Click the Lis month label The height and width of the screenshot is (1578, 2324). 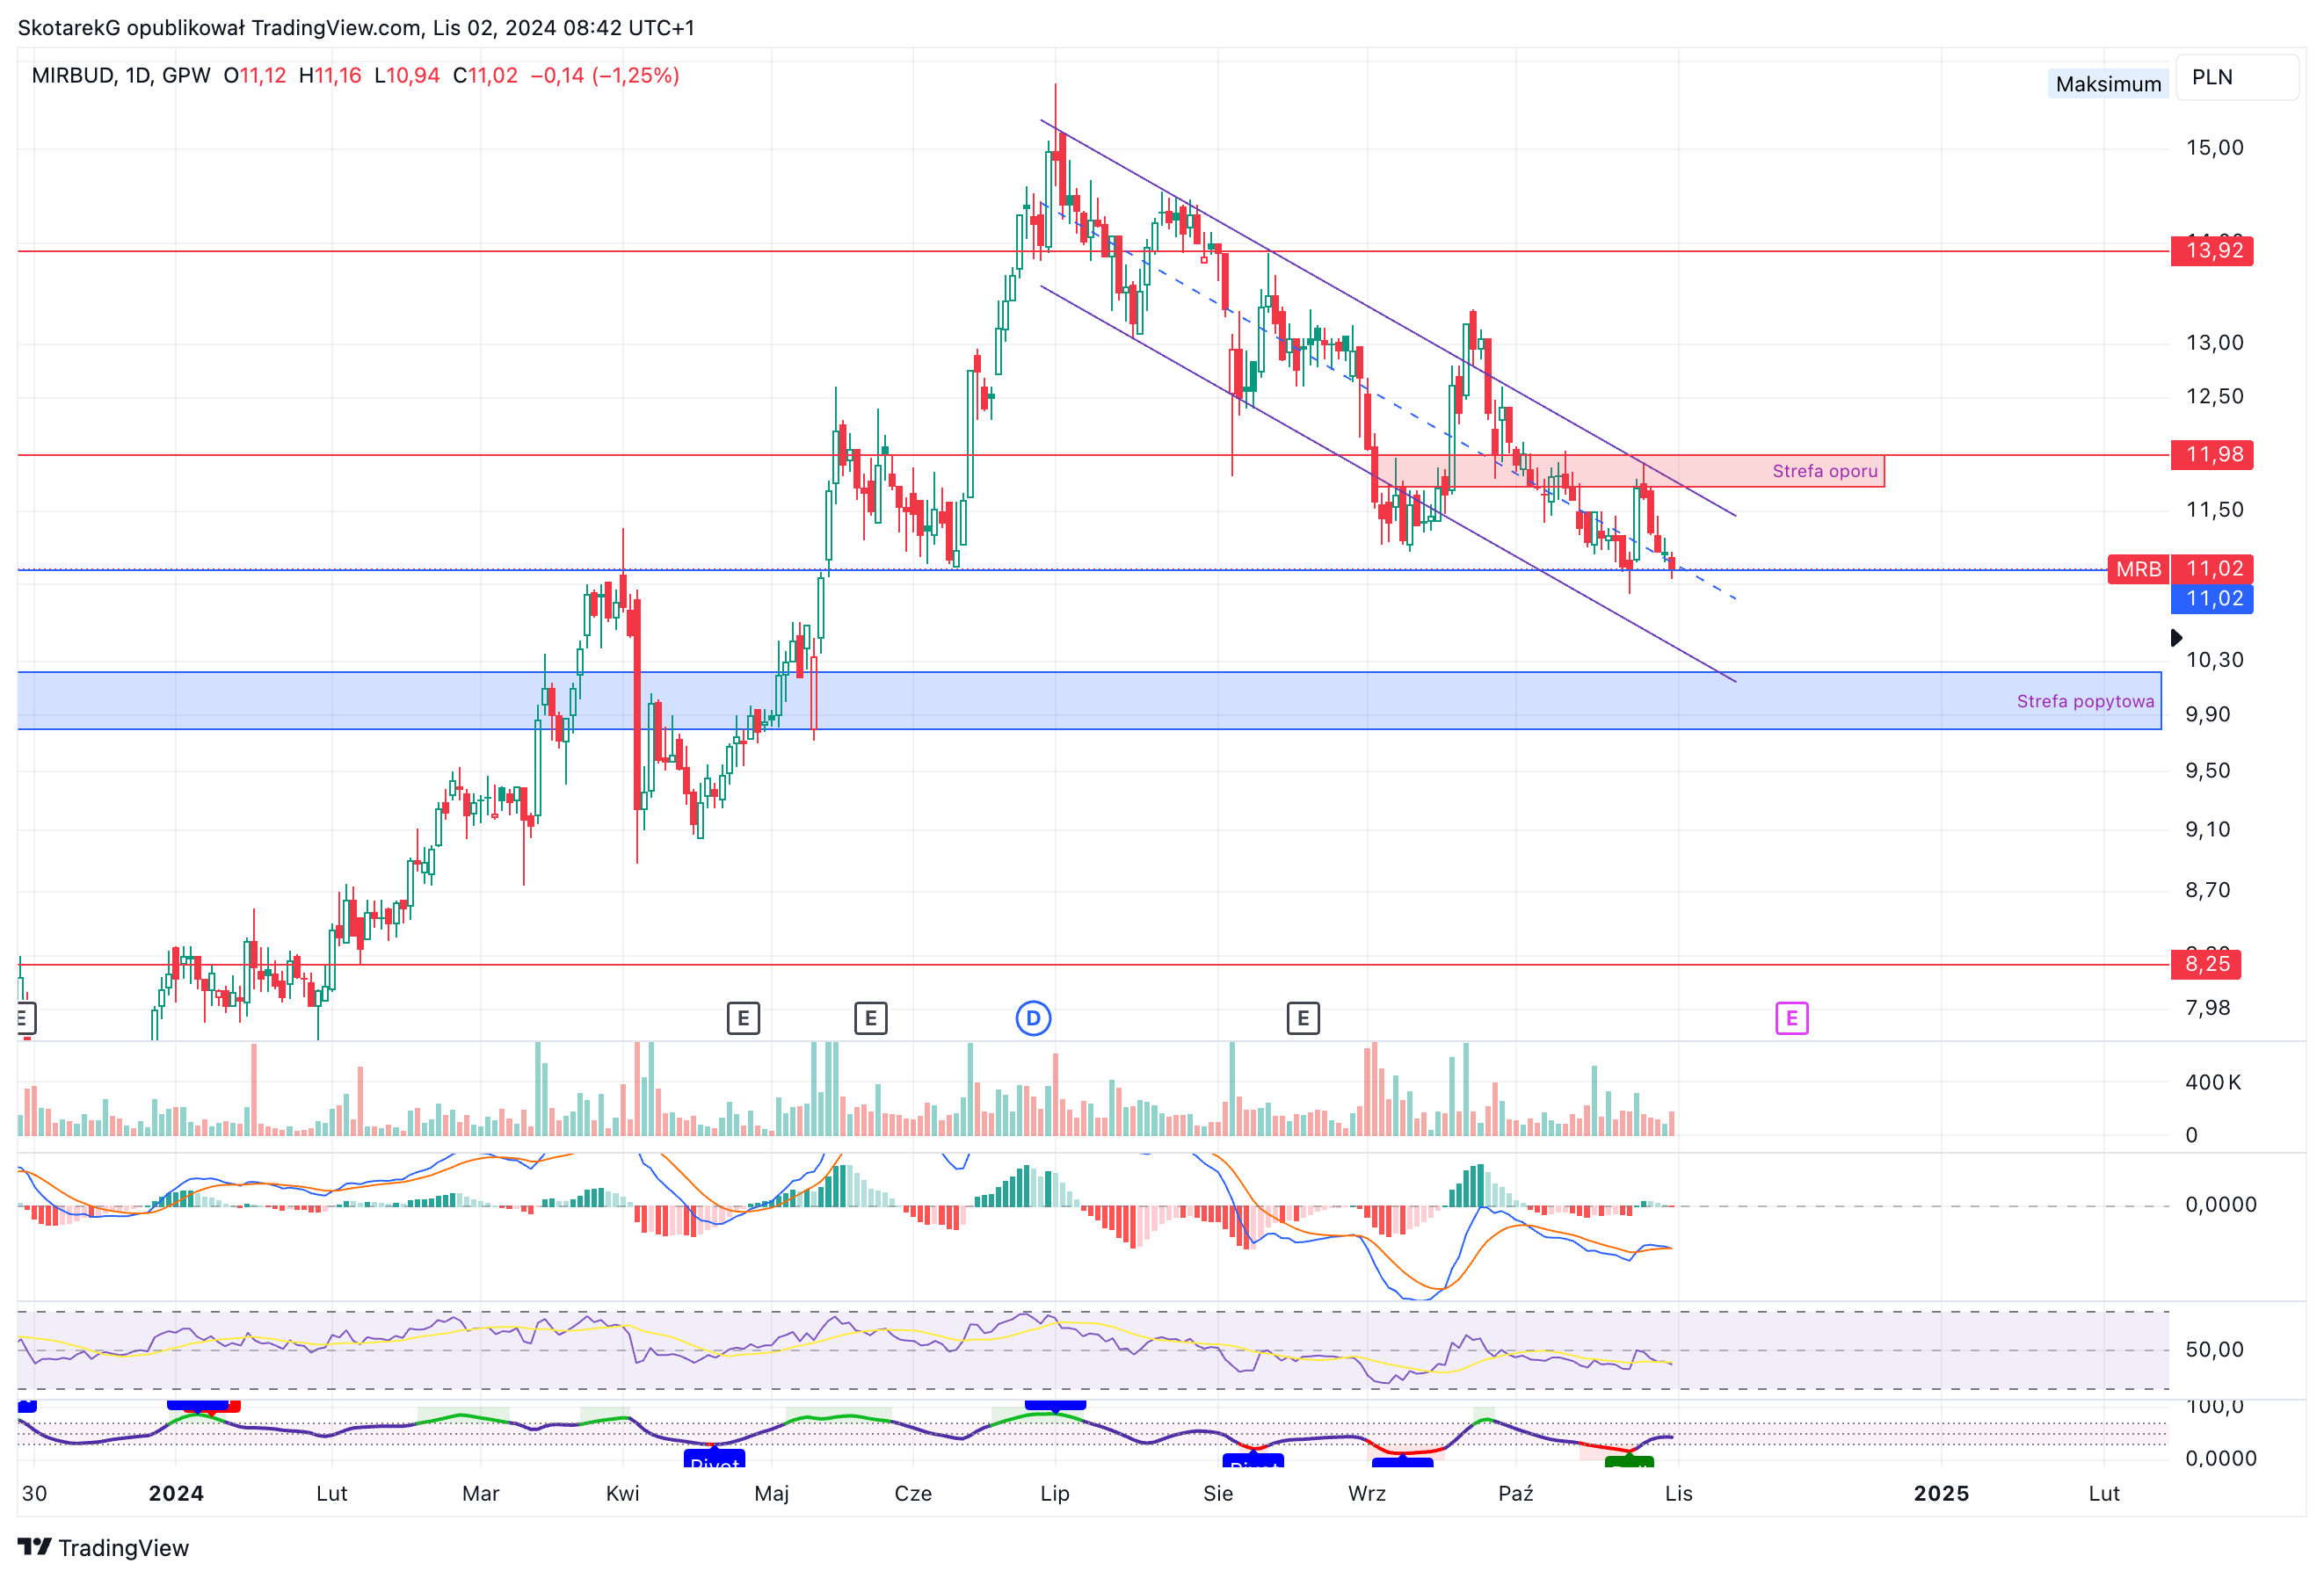click(1679, 1493)
